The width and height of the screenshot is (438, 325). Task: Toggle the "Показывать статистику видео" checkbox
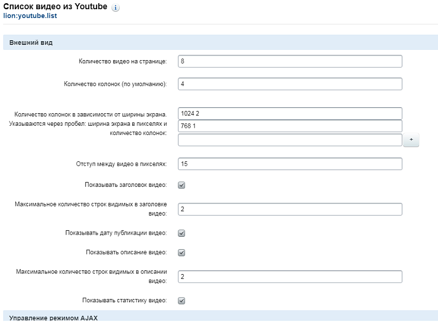click(x=182, y=301)
